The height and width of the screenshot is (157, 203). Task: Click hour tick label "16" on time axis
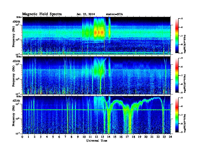click(x=121, y=137)
